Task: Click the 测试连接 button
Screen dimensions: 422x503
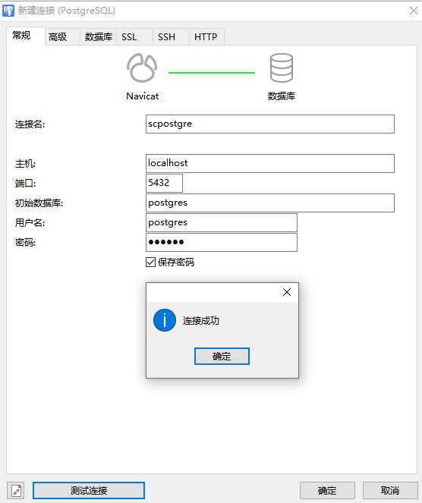Action: click(89, 491)
